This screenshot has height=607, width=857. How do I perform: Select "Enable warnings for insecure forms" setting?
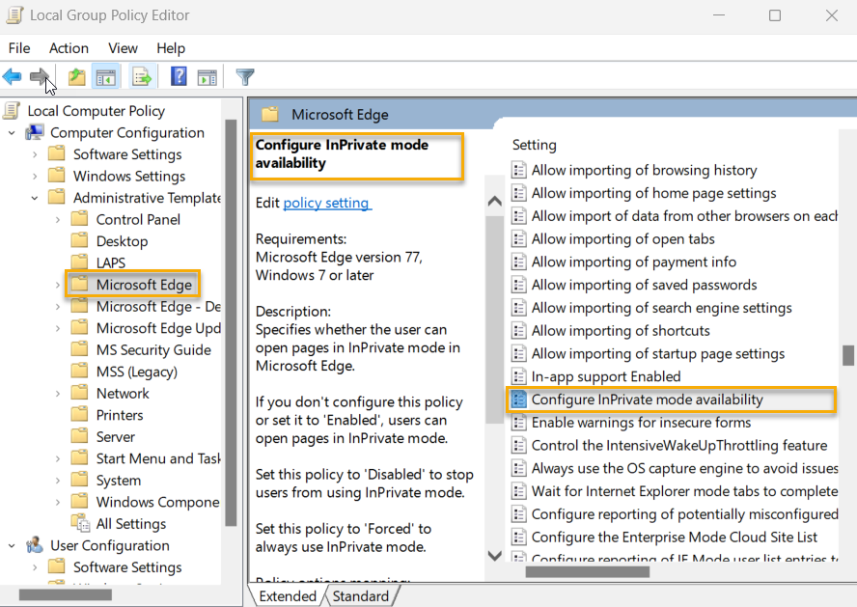click(641, 423)
